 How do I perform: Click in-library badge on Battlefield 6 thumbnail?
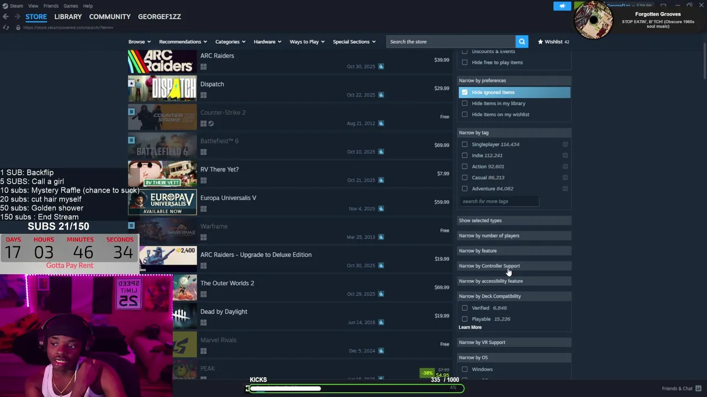coord(131,140)
